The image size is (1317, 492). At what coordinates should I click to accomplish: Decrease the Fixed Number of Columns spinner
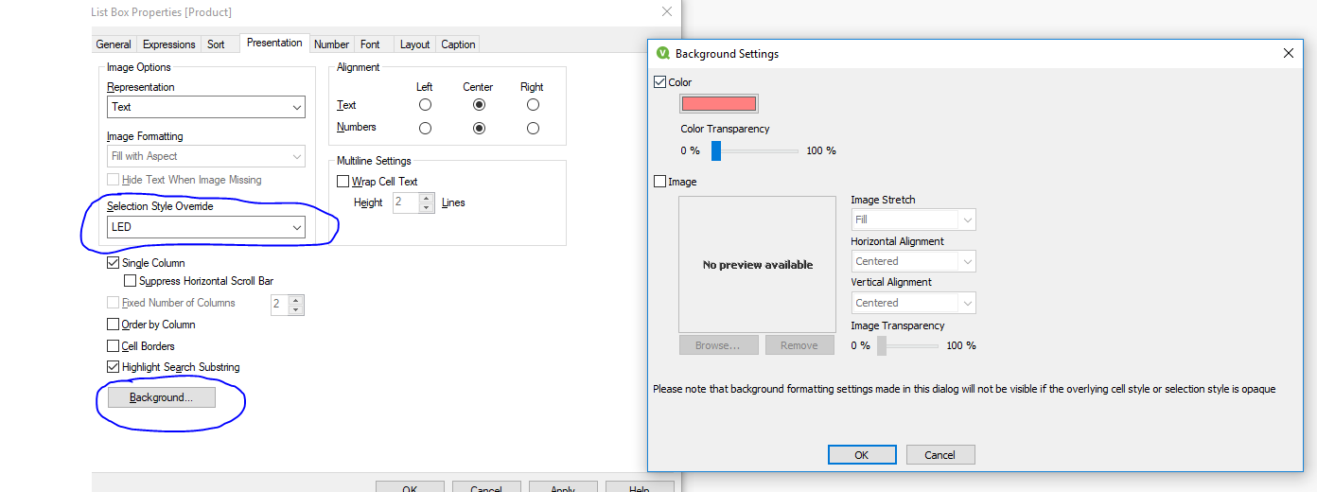(x=296, y=309)
